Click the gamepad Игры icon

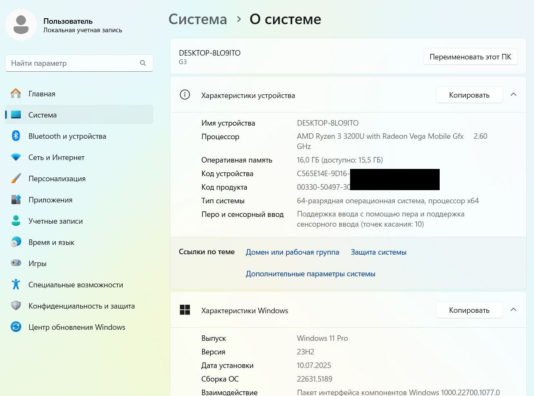(x=16, y=263)
